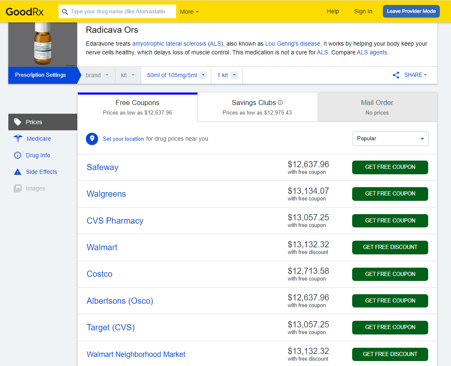Open the brand dropdown
Screen dimensions: 451x366
[x=97, y=76]
